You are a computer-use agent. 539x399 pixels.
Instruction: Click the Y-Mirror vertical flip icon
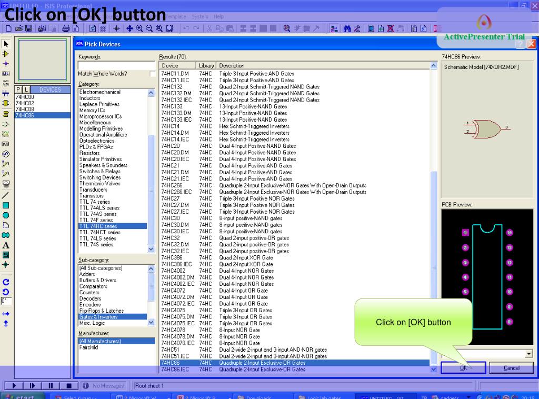pyautogui.click(x=6, y=323)
